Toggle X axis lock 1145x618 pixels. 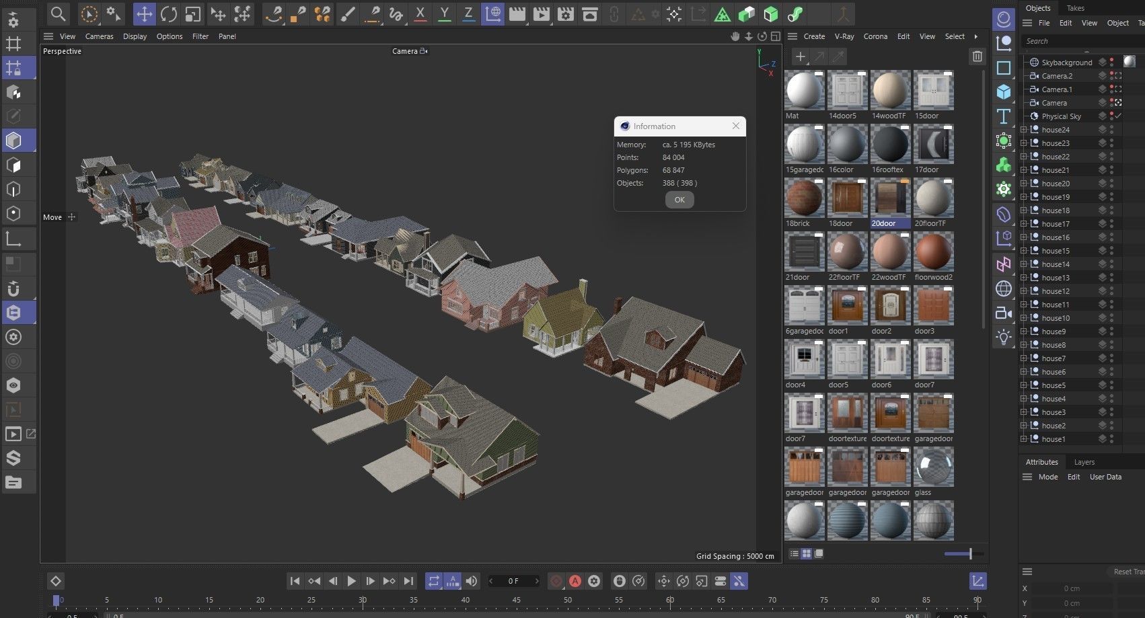point(420,13)
